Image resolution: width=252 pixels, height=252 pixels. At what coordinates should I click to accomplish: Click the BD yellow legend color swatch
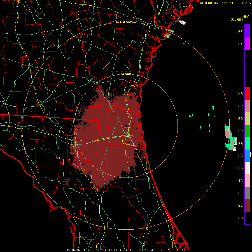[247, 119]
